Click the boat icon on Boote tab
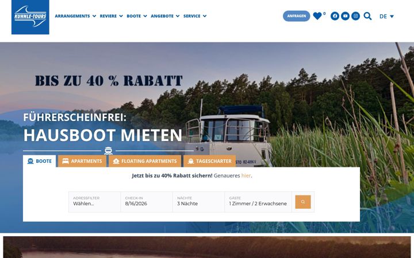 tap(30, 161)
